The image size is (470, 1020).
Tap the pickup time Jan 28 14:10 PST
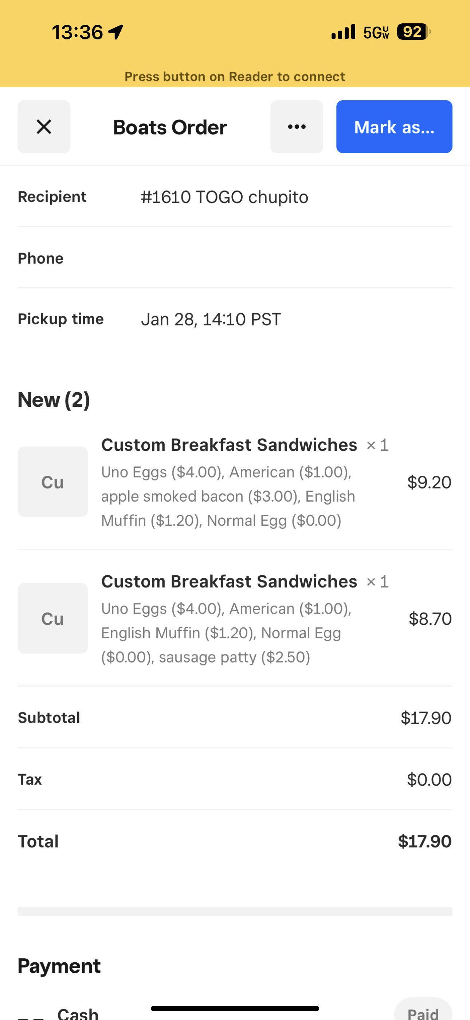pyautogui.click(x=211, y=319)
